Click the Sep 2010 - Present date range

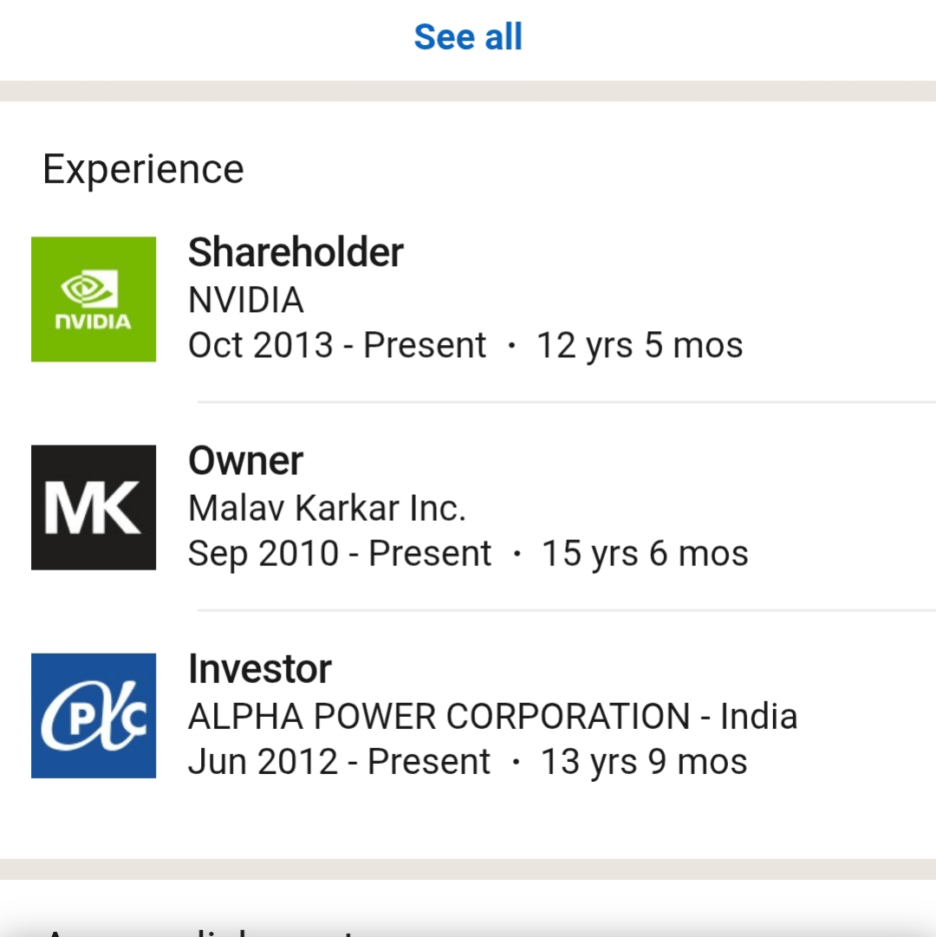click(339, 554)
